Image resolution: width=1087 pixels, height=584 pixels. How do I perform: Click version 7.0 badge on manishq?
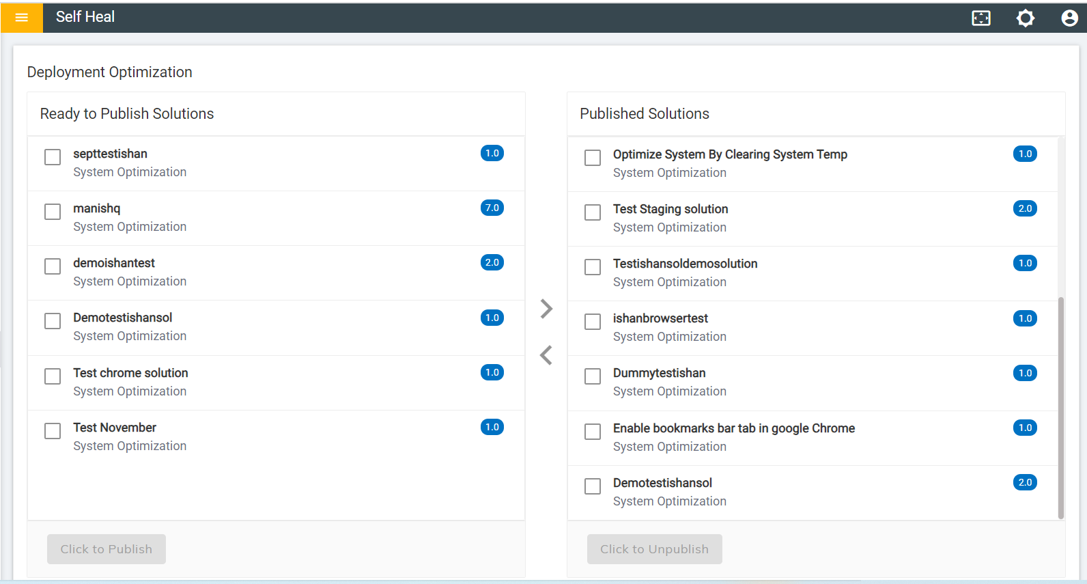[x=492, y=208]
